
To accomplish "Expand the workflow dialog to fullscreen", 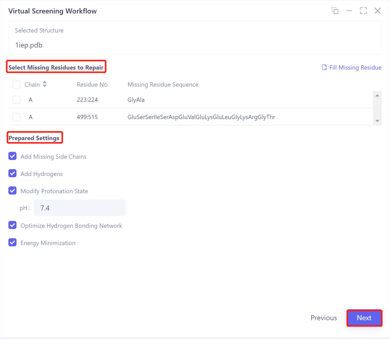I will point(363,11).
